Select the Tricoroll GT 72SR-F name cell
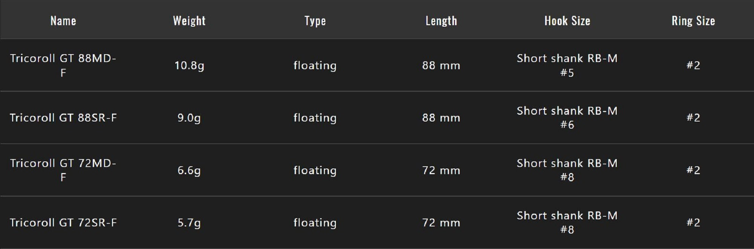 tap(63, 223)
